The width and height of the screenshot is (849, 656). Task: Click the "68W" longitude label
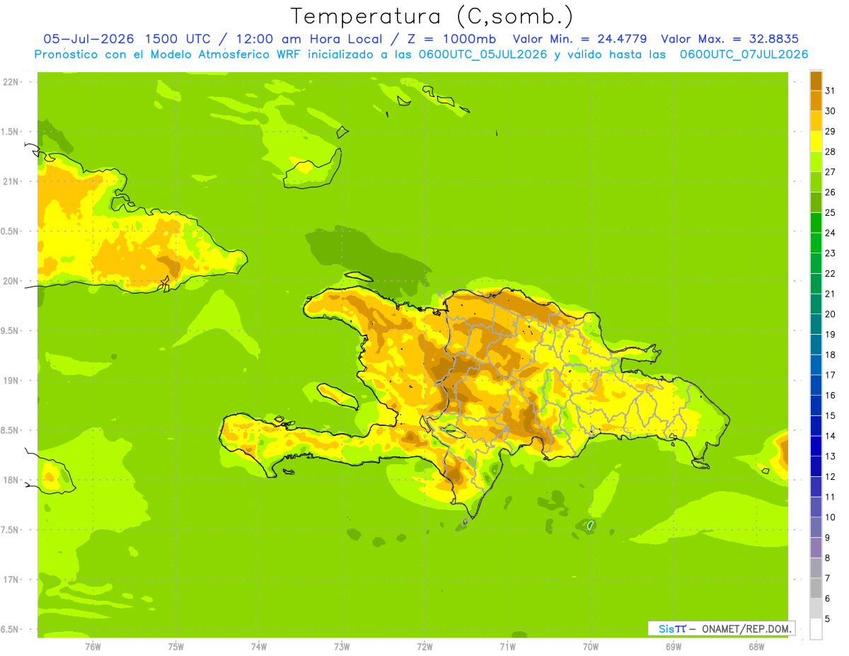(756, 647)
